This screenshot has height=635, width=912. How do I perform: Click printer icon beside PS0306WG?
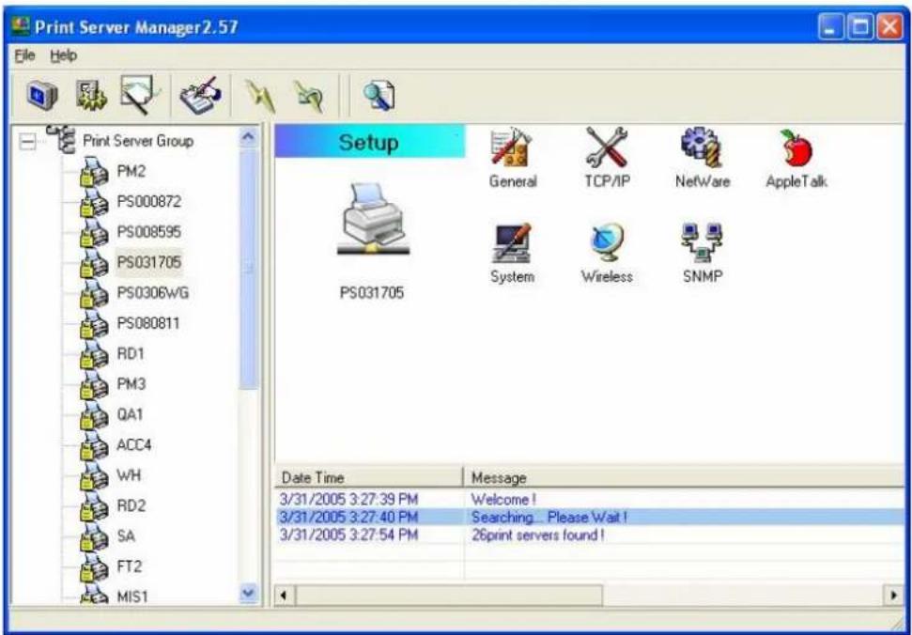click(94, 293)
